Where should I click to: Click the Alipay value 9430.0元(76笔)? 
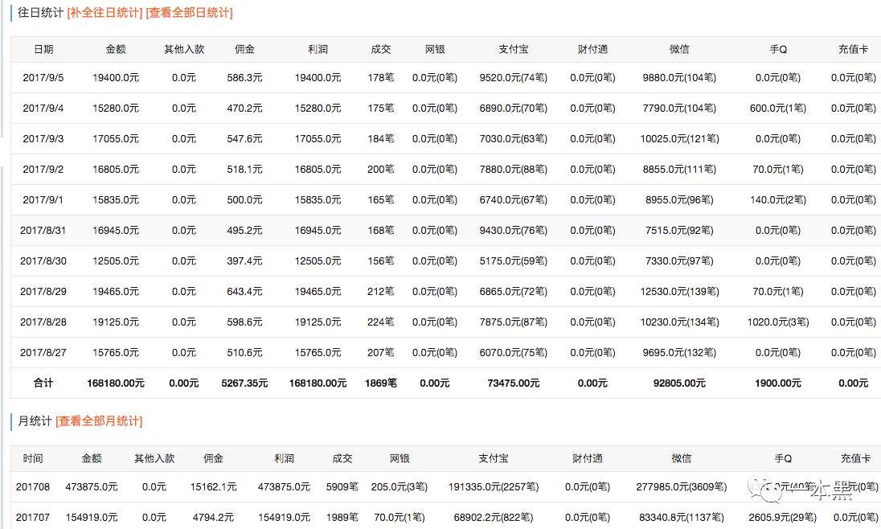click(x=513, y=231)
